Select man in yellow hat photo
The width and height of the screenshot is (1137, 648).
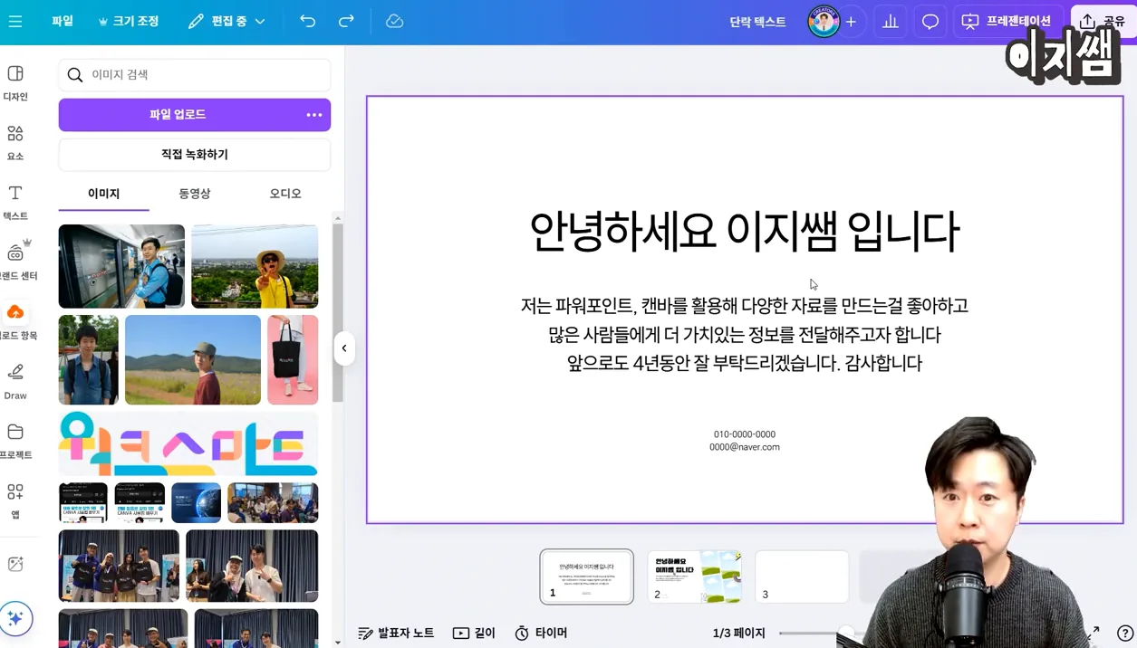pos(255,266)
